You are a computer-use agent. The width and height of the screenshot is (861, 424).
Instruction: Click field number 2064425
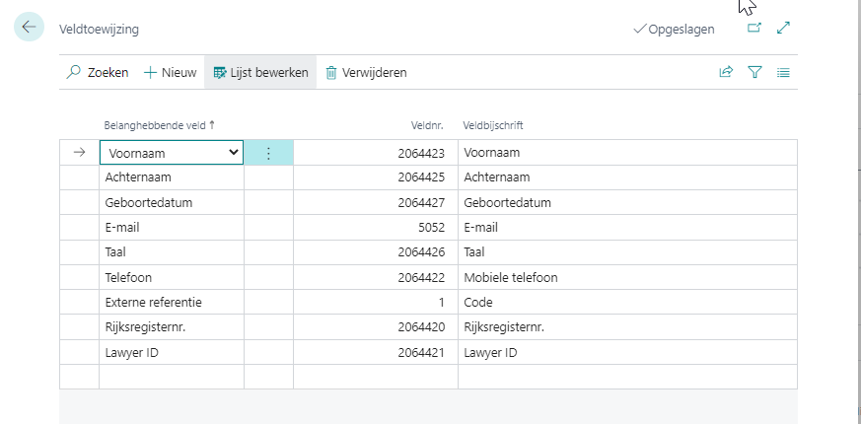tap(376, 177)
